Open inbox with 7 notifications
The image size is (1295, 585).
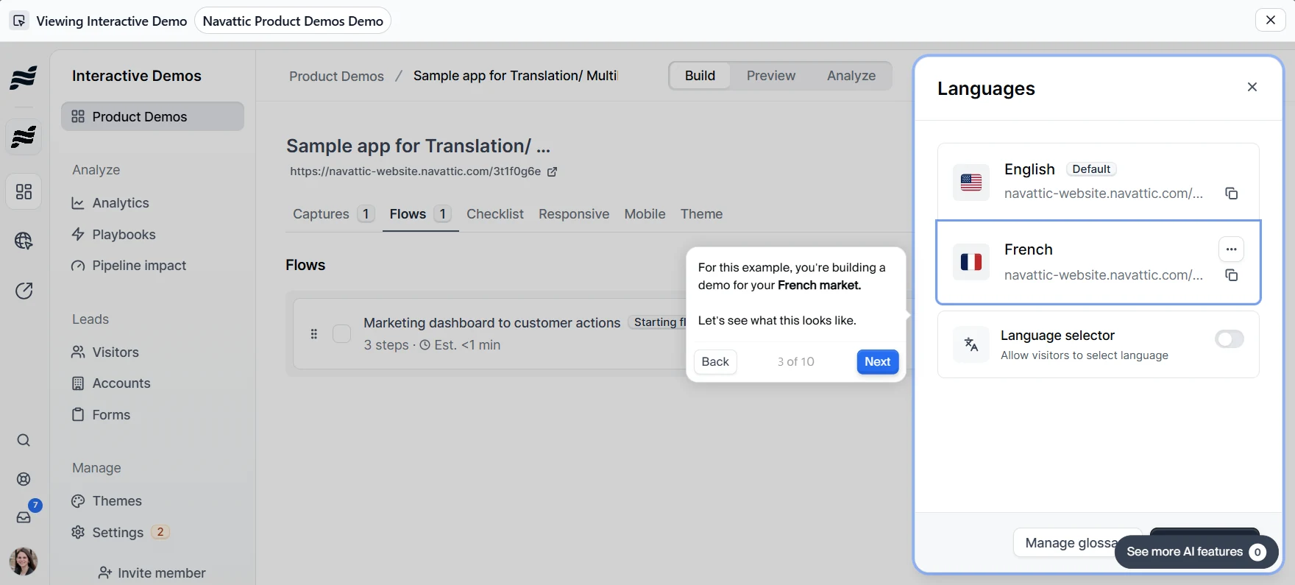coord(24,517)
